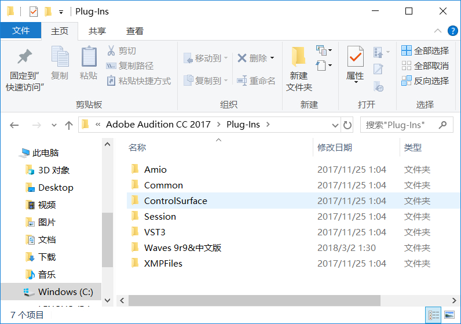Click the Properties icon in ribbon

355,57
